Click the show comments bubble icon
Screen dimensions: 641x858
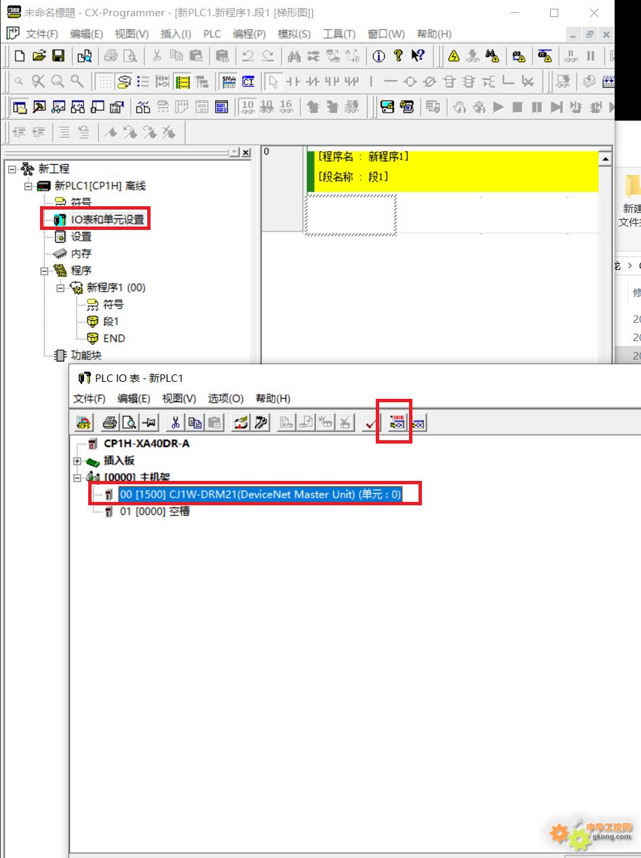123,82
